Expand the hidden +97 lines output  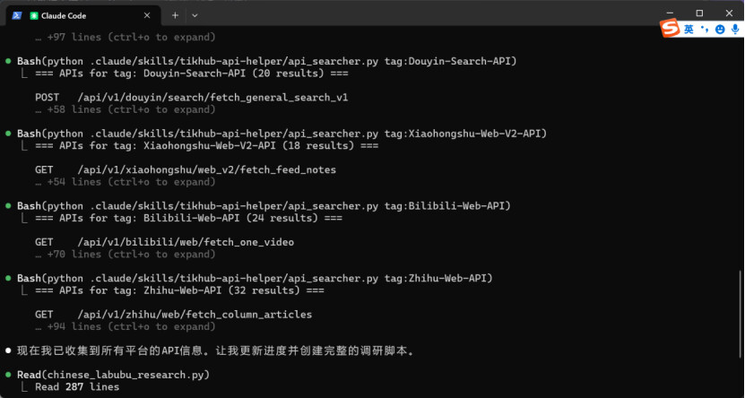pyautogui.click(x=126, y=37)
